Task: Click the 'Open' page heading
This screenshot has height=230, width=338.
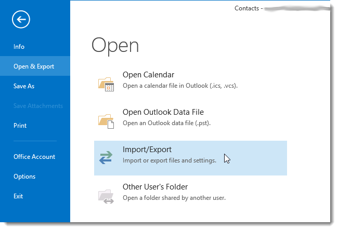Action: coord(115,46)
